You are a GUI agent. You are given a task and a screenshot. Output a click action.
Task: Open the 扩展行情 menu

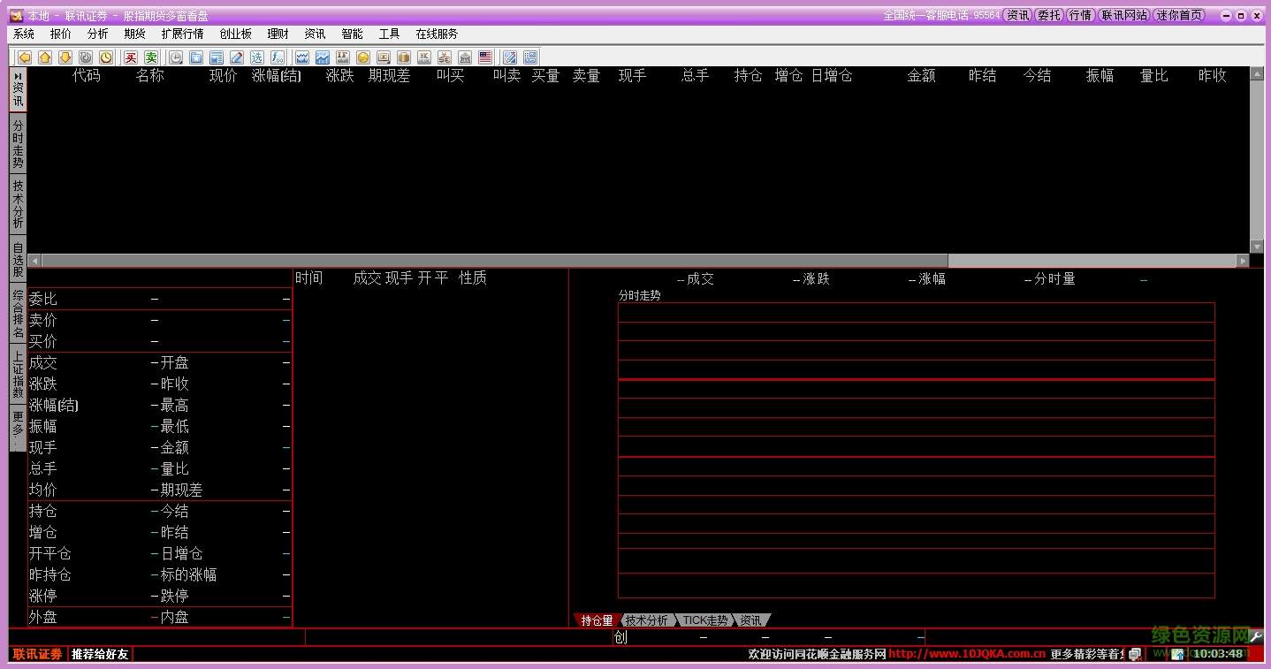(x=182, y=34)
